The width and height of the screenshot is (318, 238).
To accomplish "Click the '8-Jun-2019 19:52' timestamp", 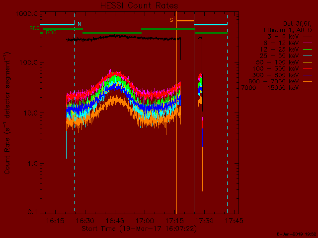I will 296,234.
